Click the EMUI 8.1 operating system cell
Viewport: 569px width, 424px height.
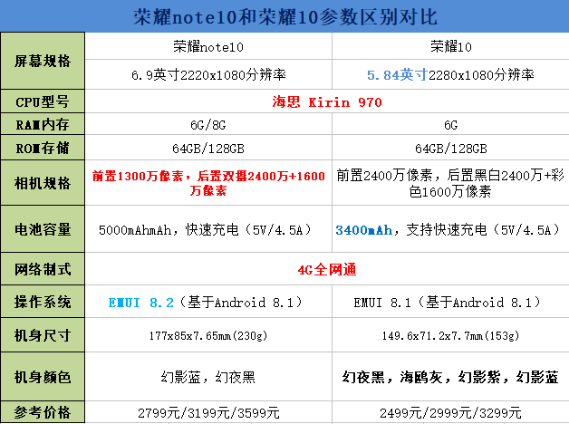pyautogui.click(x=450, y=302)
